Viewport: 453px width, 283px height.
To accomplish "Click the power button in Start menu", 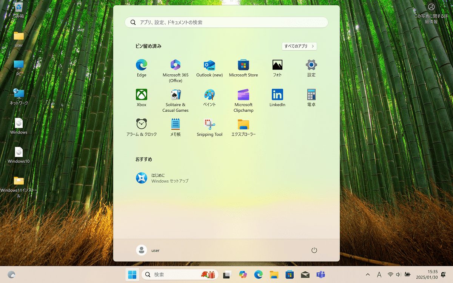I will point(314,250).
